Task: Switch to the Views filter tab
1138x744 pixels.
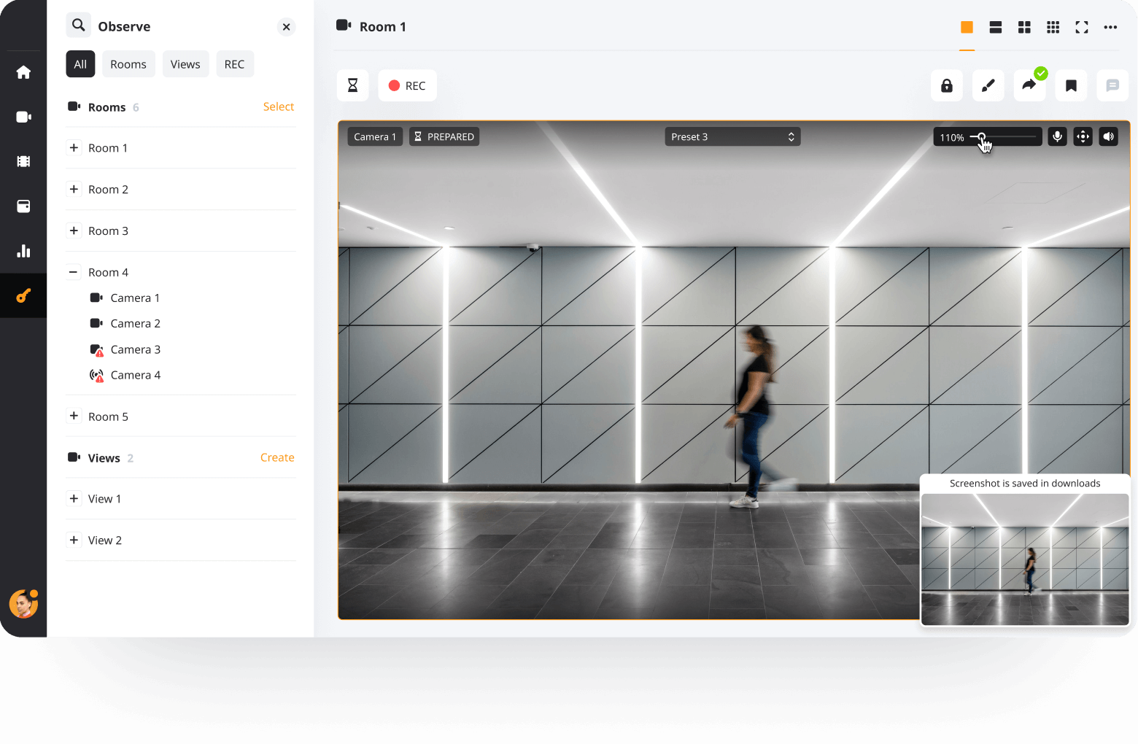Action: tap(185, 64)
